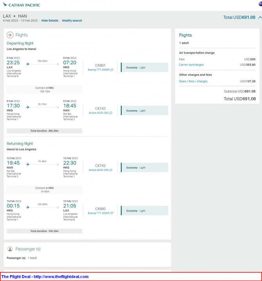Click the Passenger(s) section person icon
Screen dimensions: 262x281
pyautogui.click(x=10, y=249)
